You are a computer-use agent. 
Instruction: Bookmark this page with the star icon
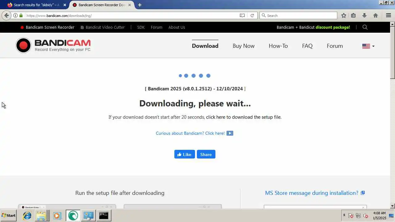pos(343,15)
